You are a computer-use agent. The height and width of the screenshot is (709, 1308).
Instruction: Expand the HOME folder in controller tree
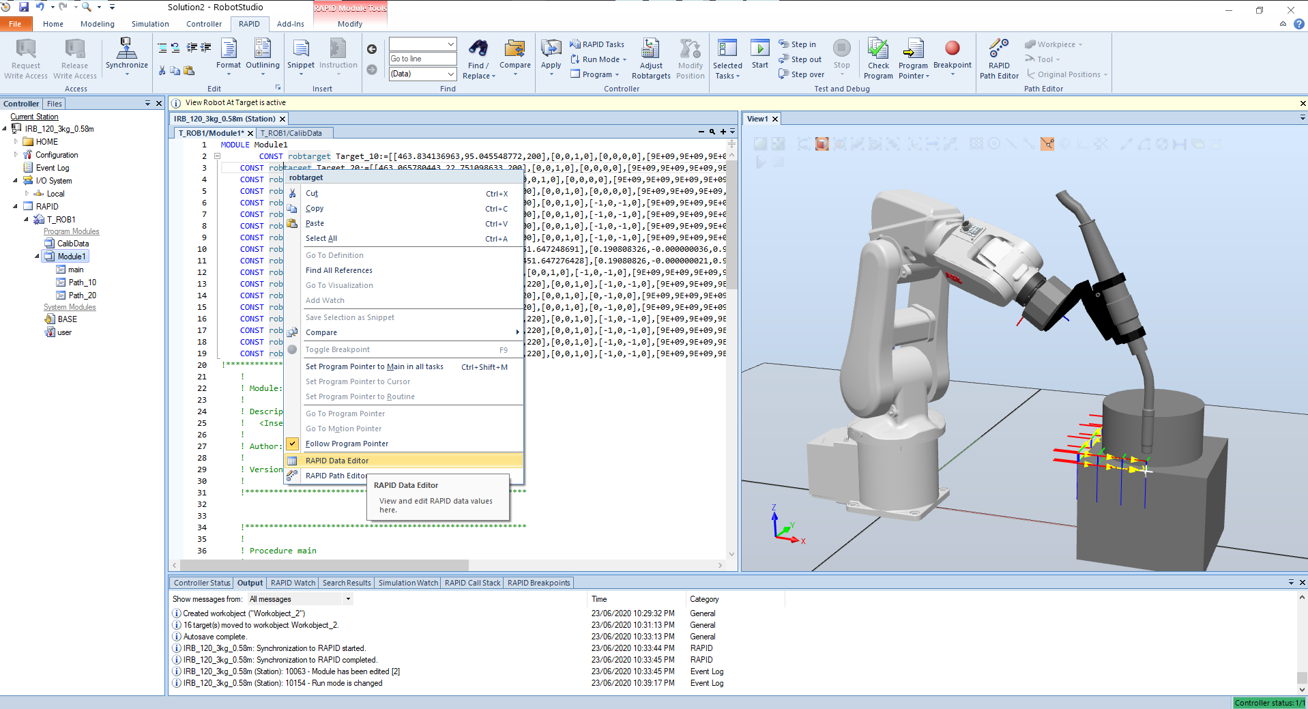point(16,142)
